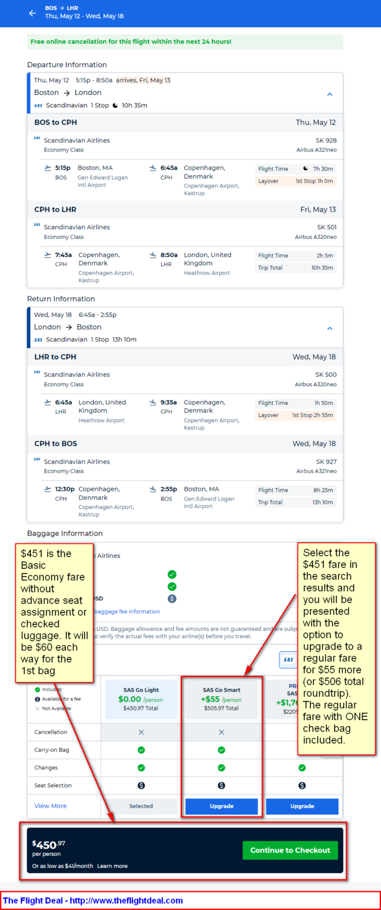Image resolution: width=381 pixels, height=910 pixels.
Task: Select the SAS Go Smart fare card
Action: 221,698
